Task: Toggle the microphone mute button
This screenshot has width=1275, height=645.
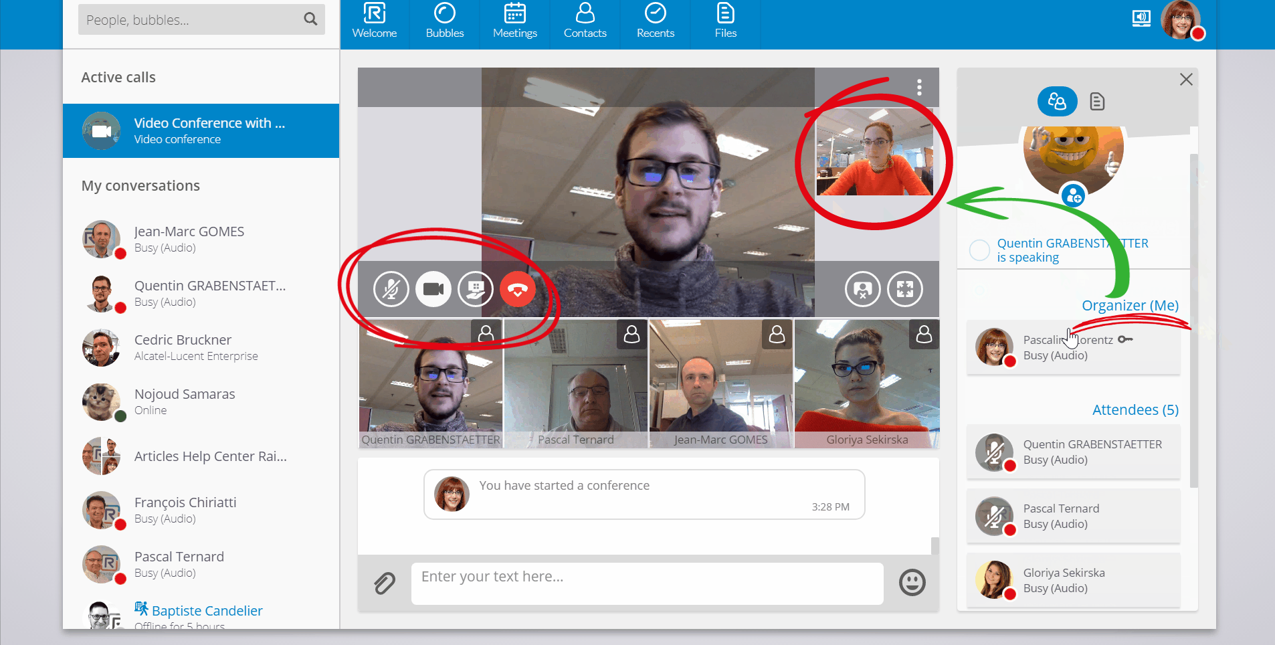Action: (x=391, y=289)
